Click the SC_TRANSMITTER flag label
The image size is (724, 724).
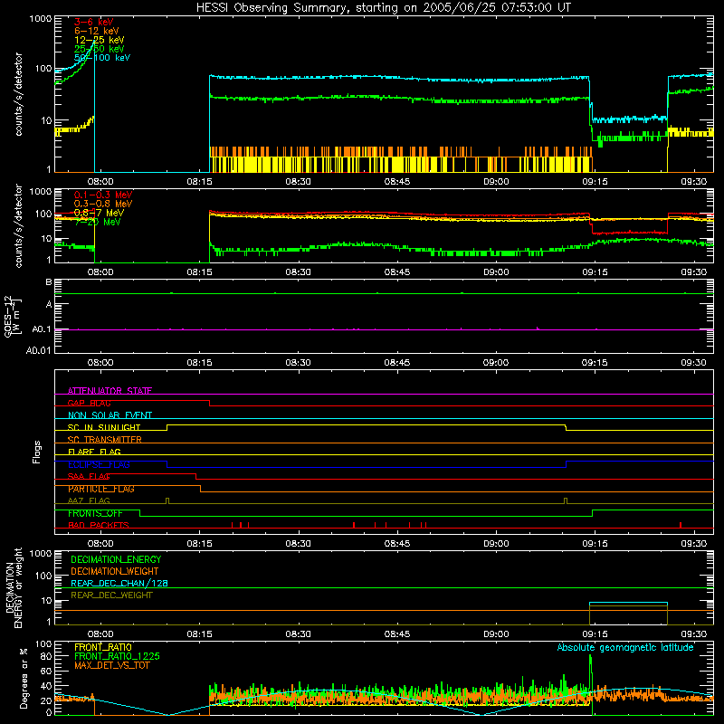pos(105,440)
